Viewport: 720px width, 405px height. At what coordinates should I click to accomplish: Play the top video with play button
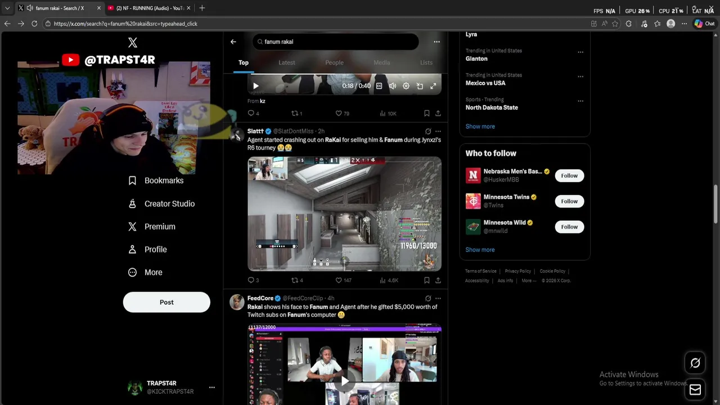point(256,86)
